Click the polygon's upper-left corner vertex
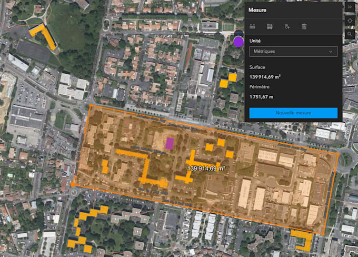 tap(91, 105)
